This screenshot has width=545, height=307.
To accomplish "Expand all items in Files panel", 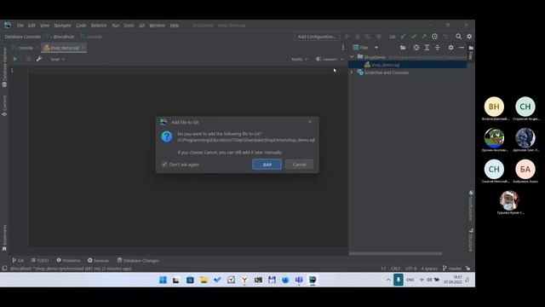I will [427, 48].
